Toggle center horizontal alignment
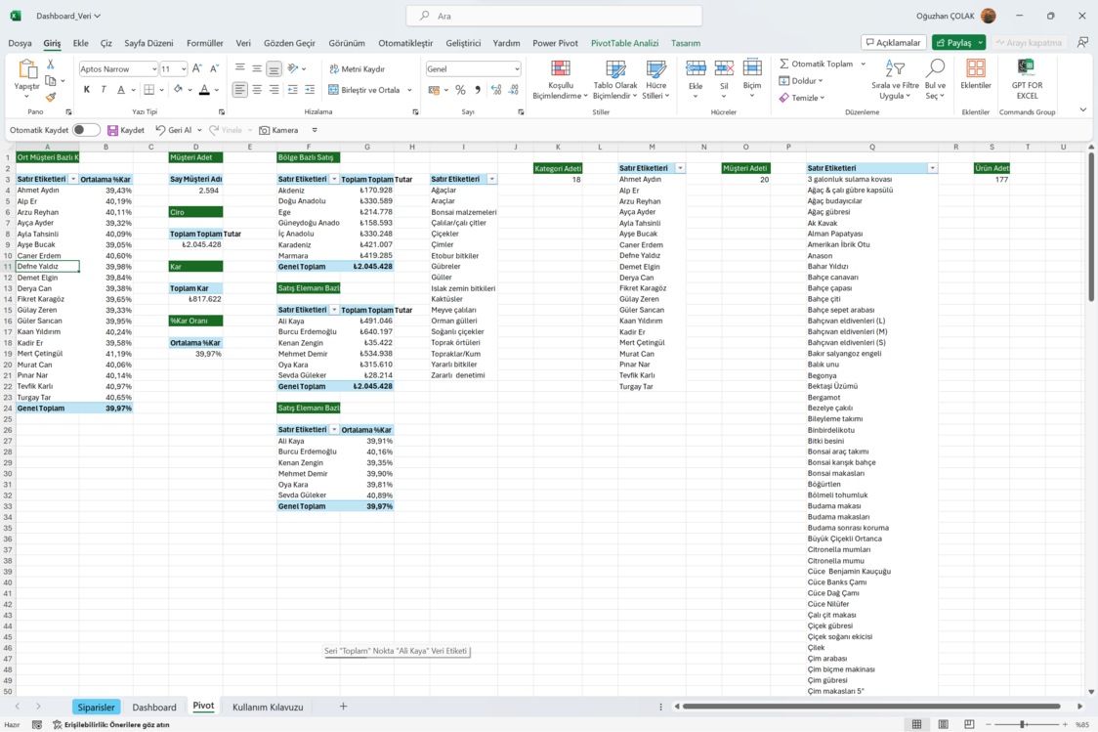 257,90
